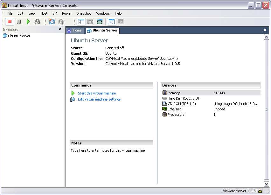Click the scroll down arrow of summary pane
Screen dimensions: 271x195
(x=266, y=184)
